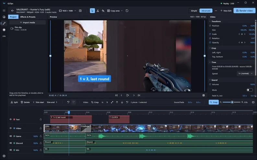
Task: Zoom in the timeline with plus magnifier
Action: pyautogui.click(x=242, y=102)
